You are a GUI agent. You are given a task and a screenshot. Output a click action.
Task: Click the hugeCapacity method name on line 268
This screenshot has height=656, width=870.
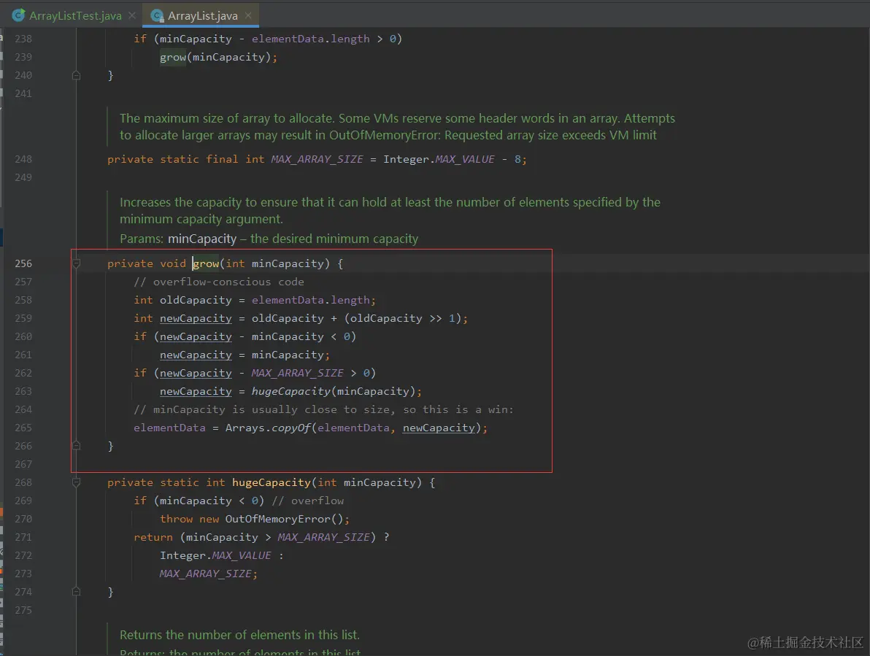pos(272,482)
